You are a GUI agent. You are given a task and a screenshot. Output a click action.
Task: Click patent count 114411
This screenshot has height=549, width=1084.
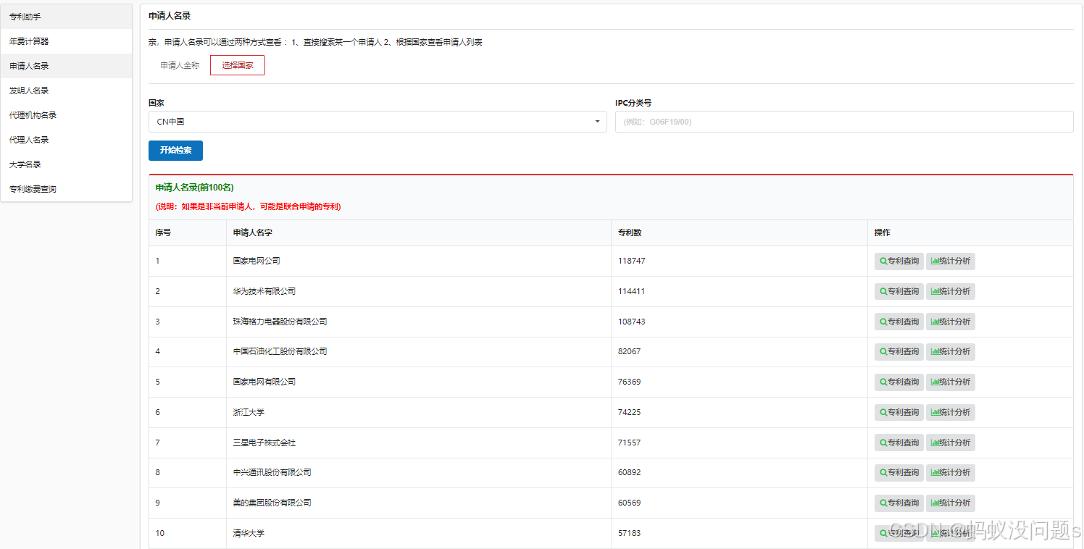tap(631, 291)
